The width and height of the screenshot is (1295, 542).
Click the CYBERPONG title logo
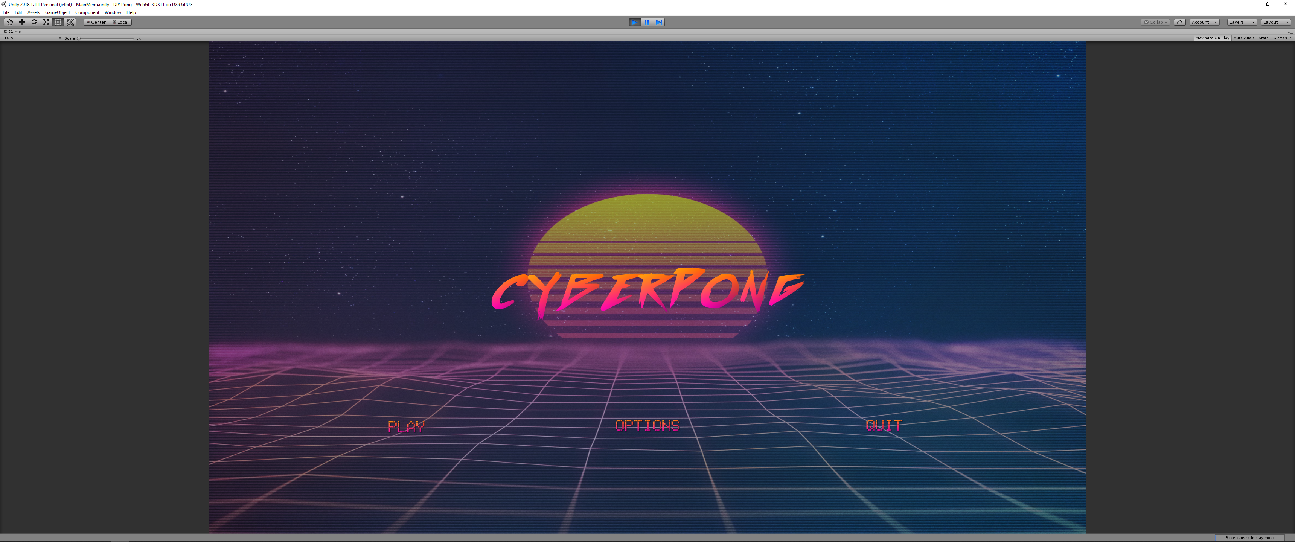647,293
